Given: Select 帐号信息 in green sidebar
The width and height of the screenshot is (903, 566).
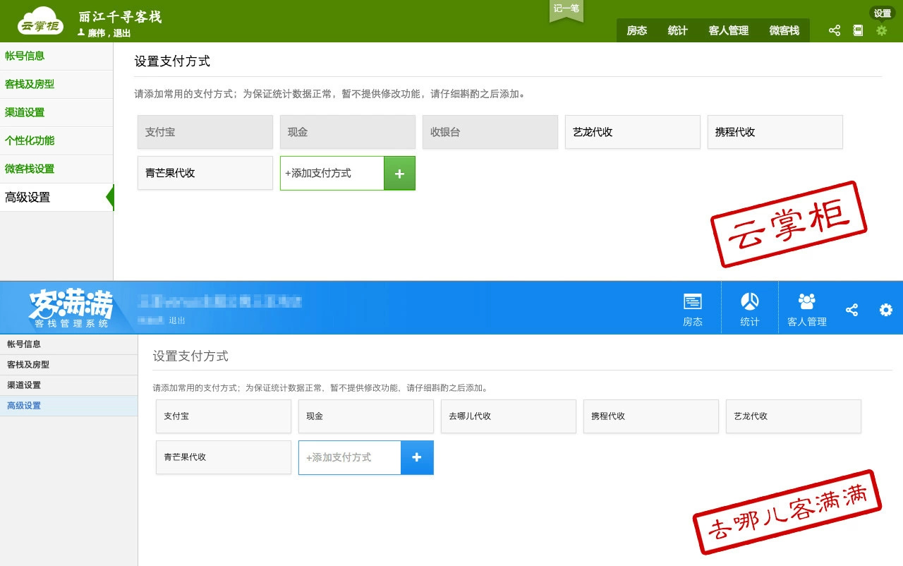Looking at the screenshot, I should [x=56, y=56].
